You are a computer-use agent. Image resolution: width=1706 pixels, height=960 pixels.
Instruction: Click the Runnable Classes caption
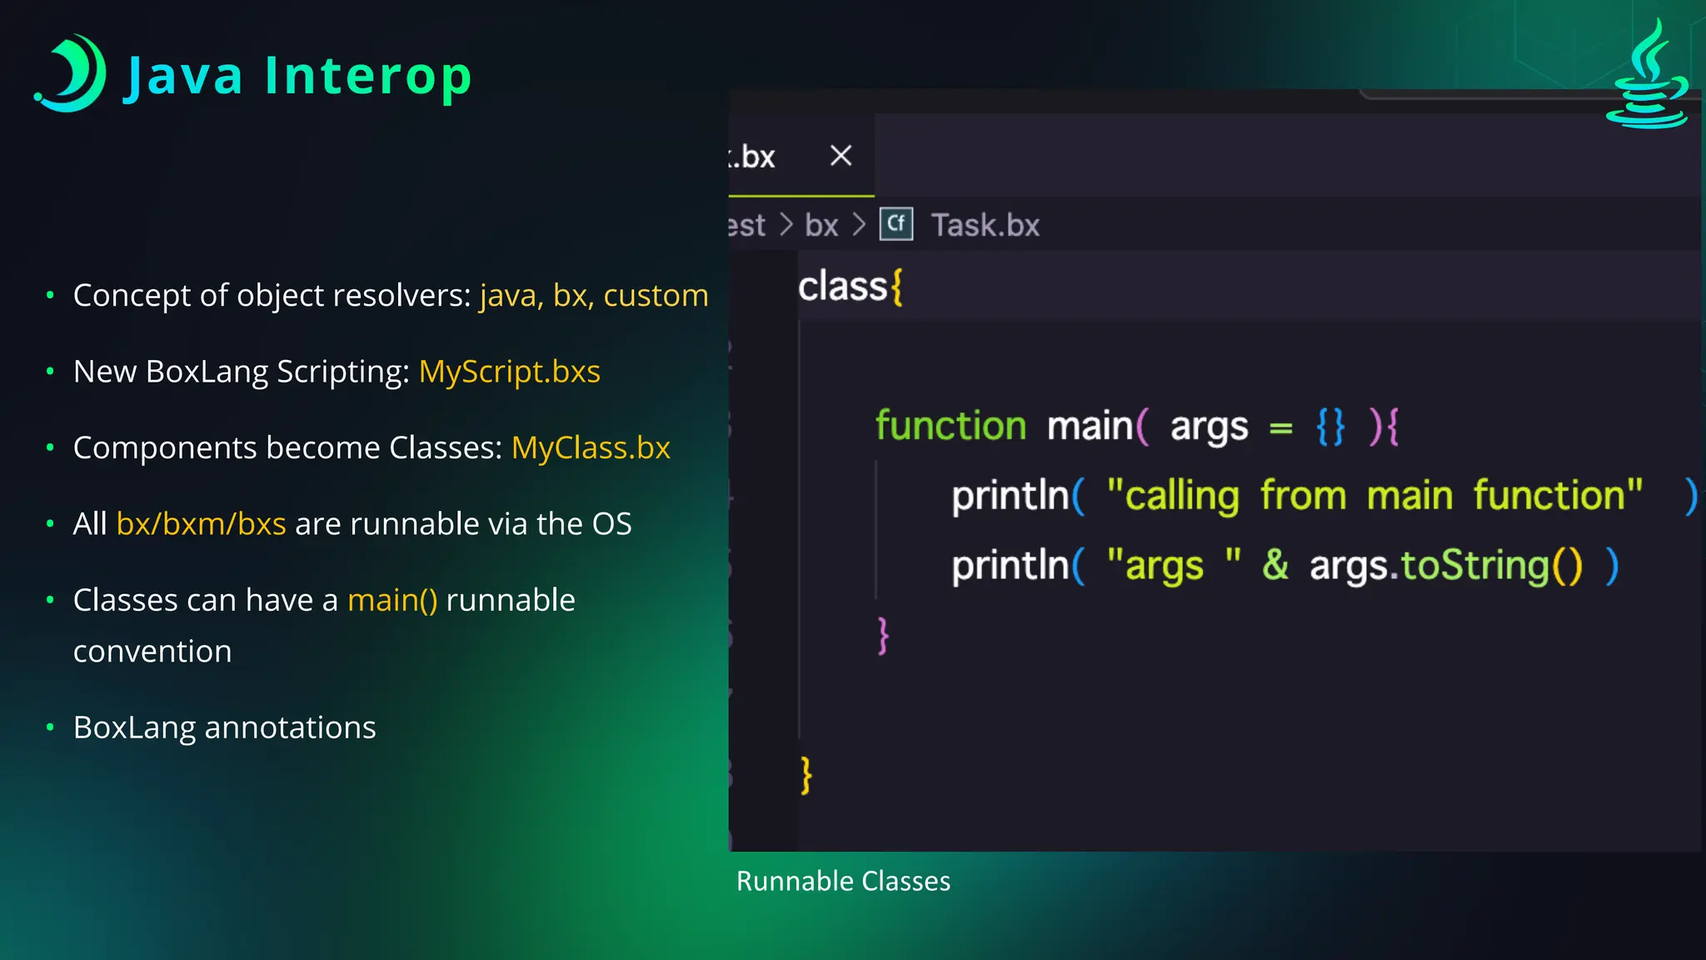tap(843, 881)
